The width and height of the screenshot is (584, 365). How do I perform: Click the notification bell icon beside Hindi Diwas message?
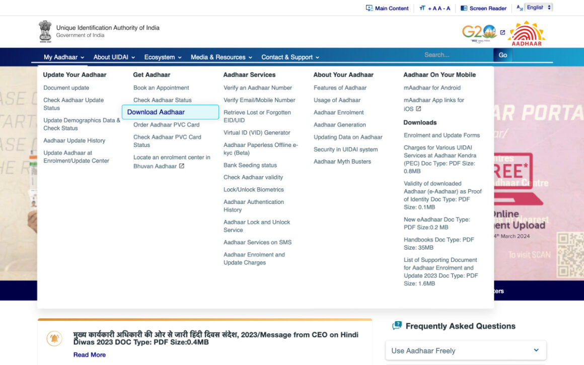click(x=54, y=339)
